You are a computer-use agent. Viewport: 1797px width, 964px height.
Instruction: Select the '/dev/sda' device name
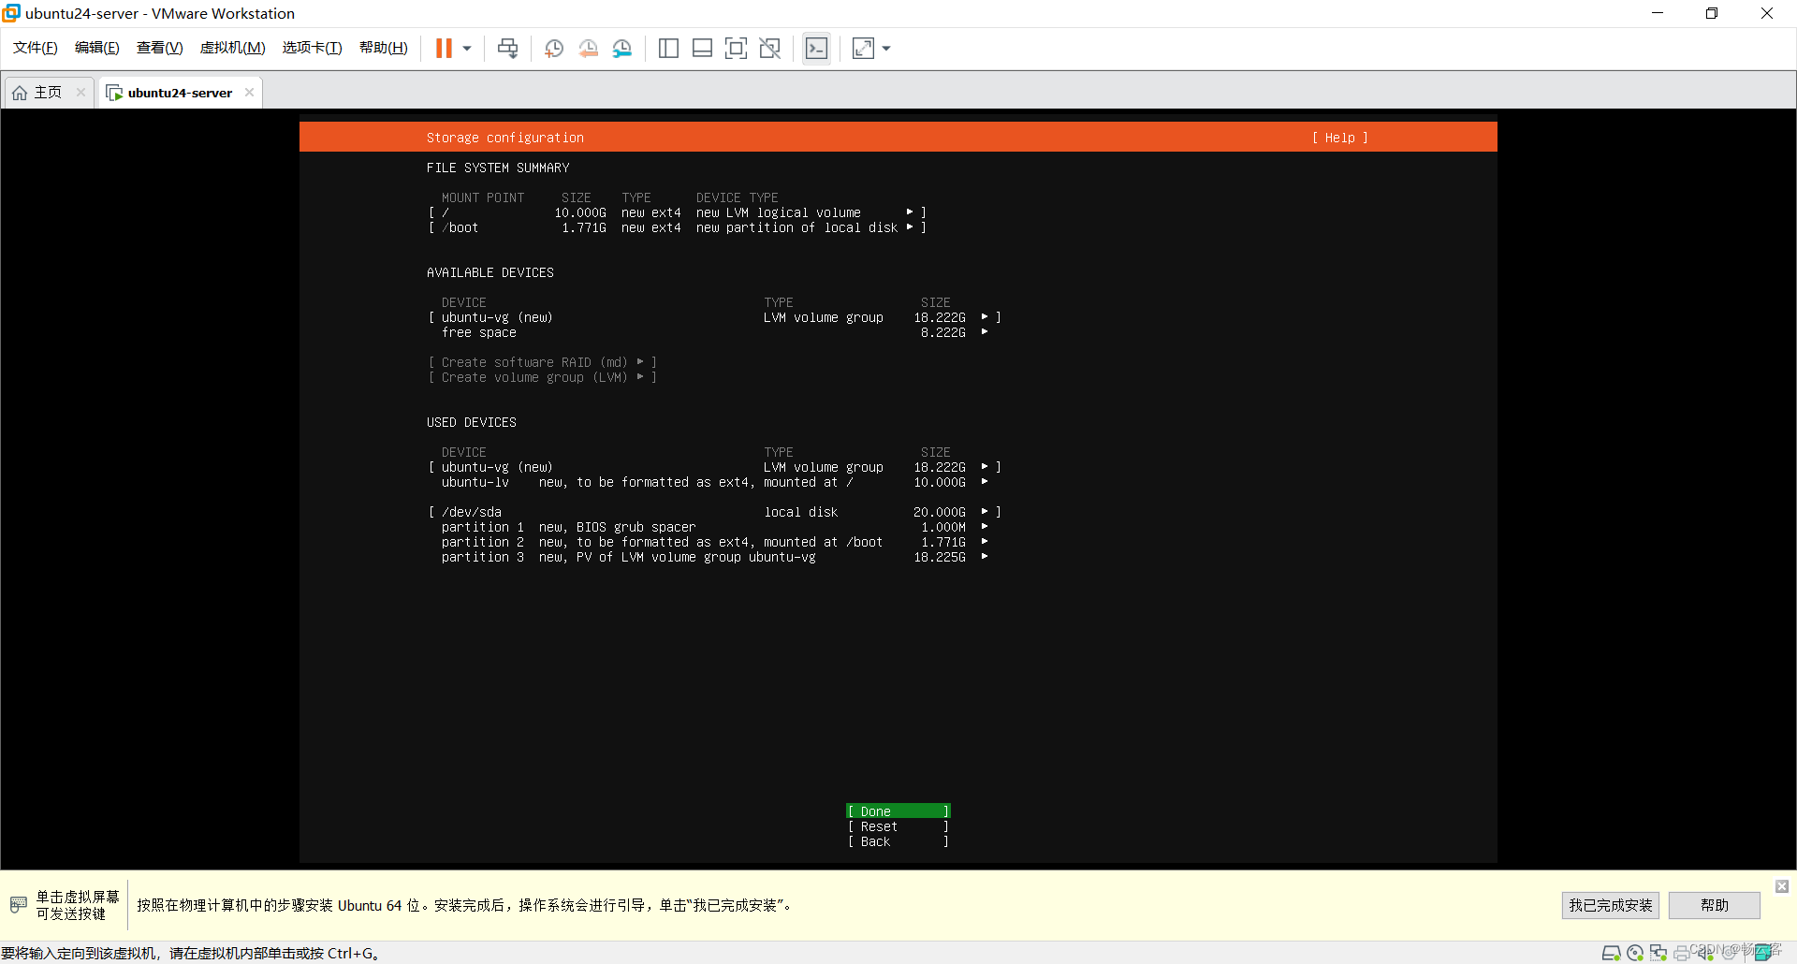[x=472, y=512]
